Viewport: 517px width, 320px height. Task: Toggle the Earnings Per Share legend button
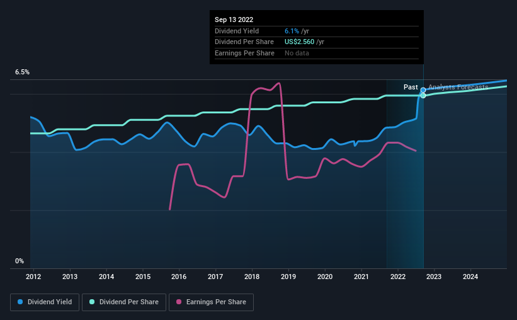[x=211, y=302]
